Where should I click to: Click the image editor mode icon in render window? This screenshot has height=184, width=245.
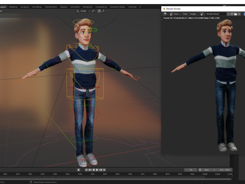[x=171, y=14]
